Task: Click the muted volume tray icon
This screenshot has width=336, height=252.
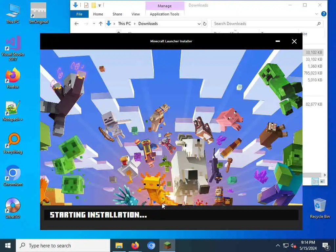Action: coord(293,245)
